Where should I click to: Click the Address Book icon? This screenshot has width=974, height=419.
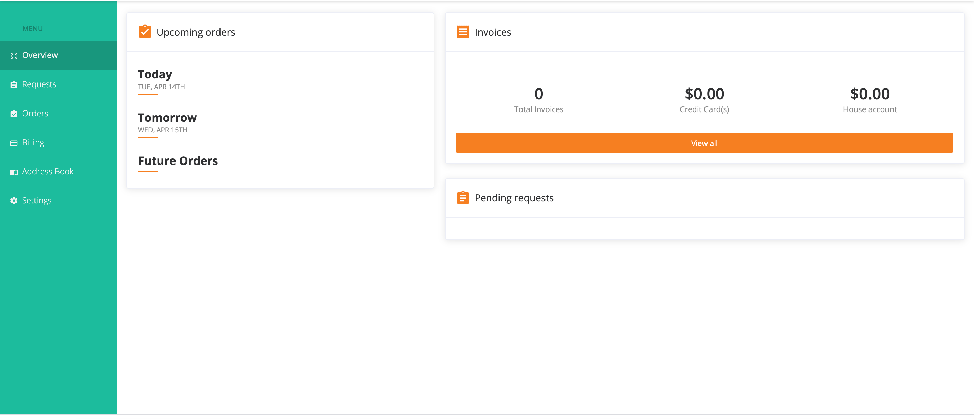click(x=14, y=172)
